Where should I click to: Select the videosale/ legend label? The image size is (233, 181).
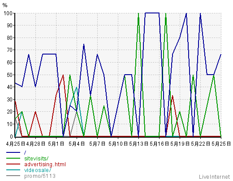(38, 170)
